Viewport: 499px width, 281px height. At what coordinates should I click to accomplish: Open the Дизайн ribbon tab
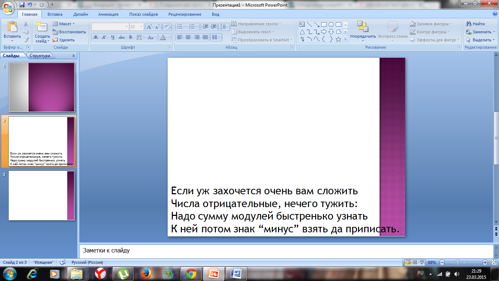pos(80,14)
